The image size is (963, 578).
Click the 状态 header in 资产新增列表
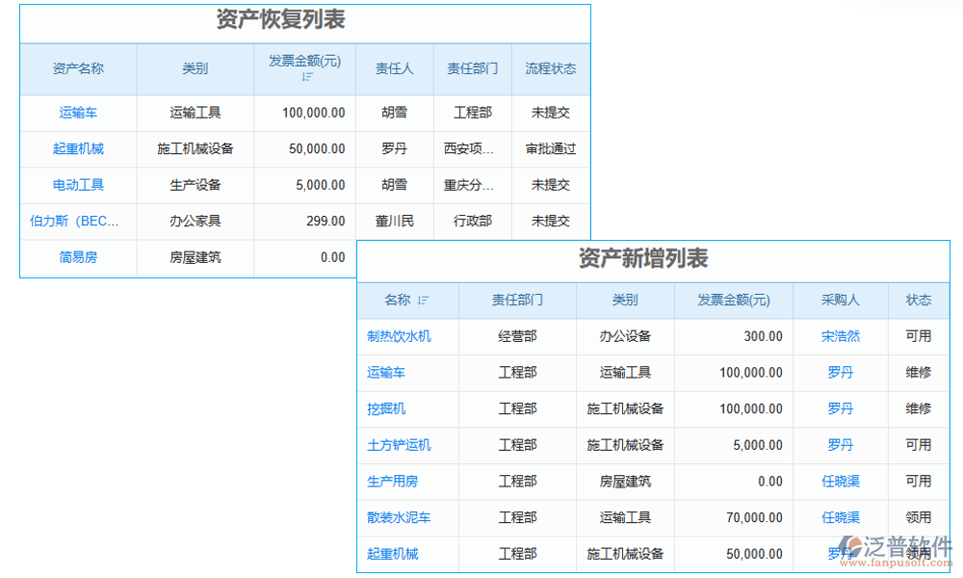click(918, 300)
